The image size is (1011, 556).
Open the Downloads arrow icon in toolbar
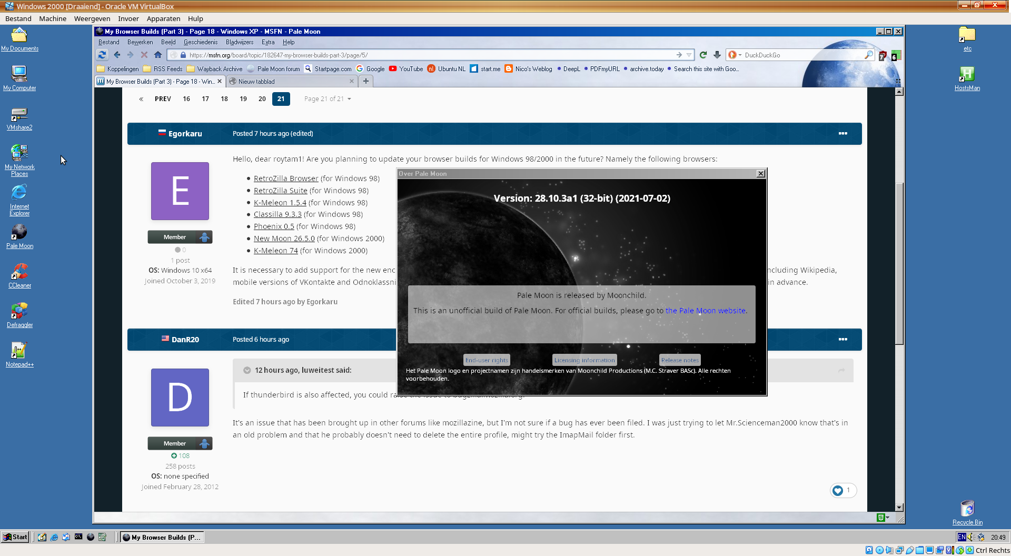(717, 55)
